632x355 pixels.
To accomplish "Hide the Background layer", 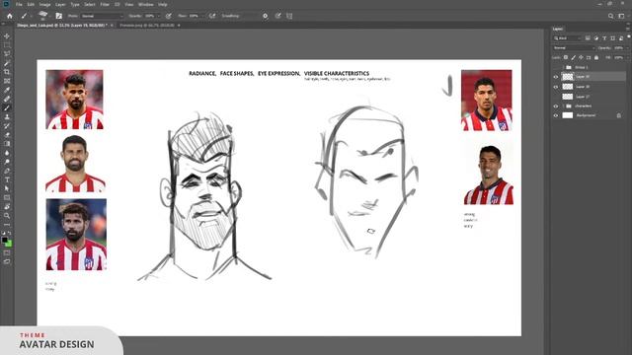I will [556, 115].
